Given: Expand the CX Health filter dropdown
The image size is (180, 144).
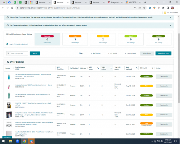Looking at the screenshot, I should tap(113, 53).
